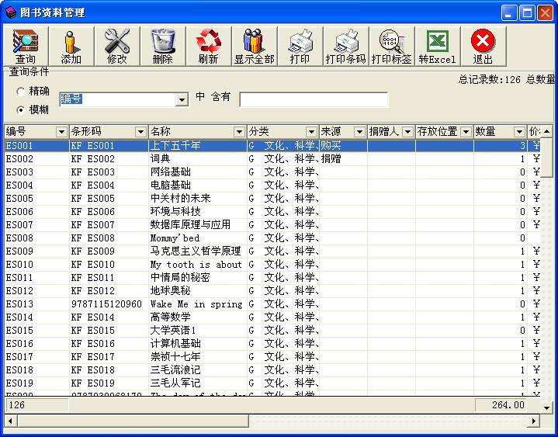Maximize the 图书资料管理 window

pos(527,13)
